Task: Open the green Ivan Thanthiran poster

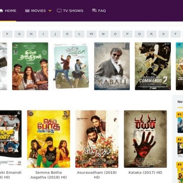Action: click(x=30, y=66)
